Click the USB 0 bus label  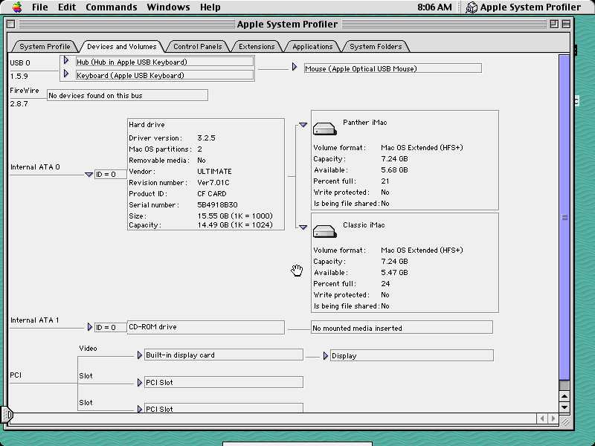(x=20, y=63)
